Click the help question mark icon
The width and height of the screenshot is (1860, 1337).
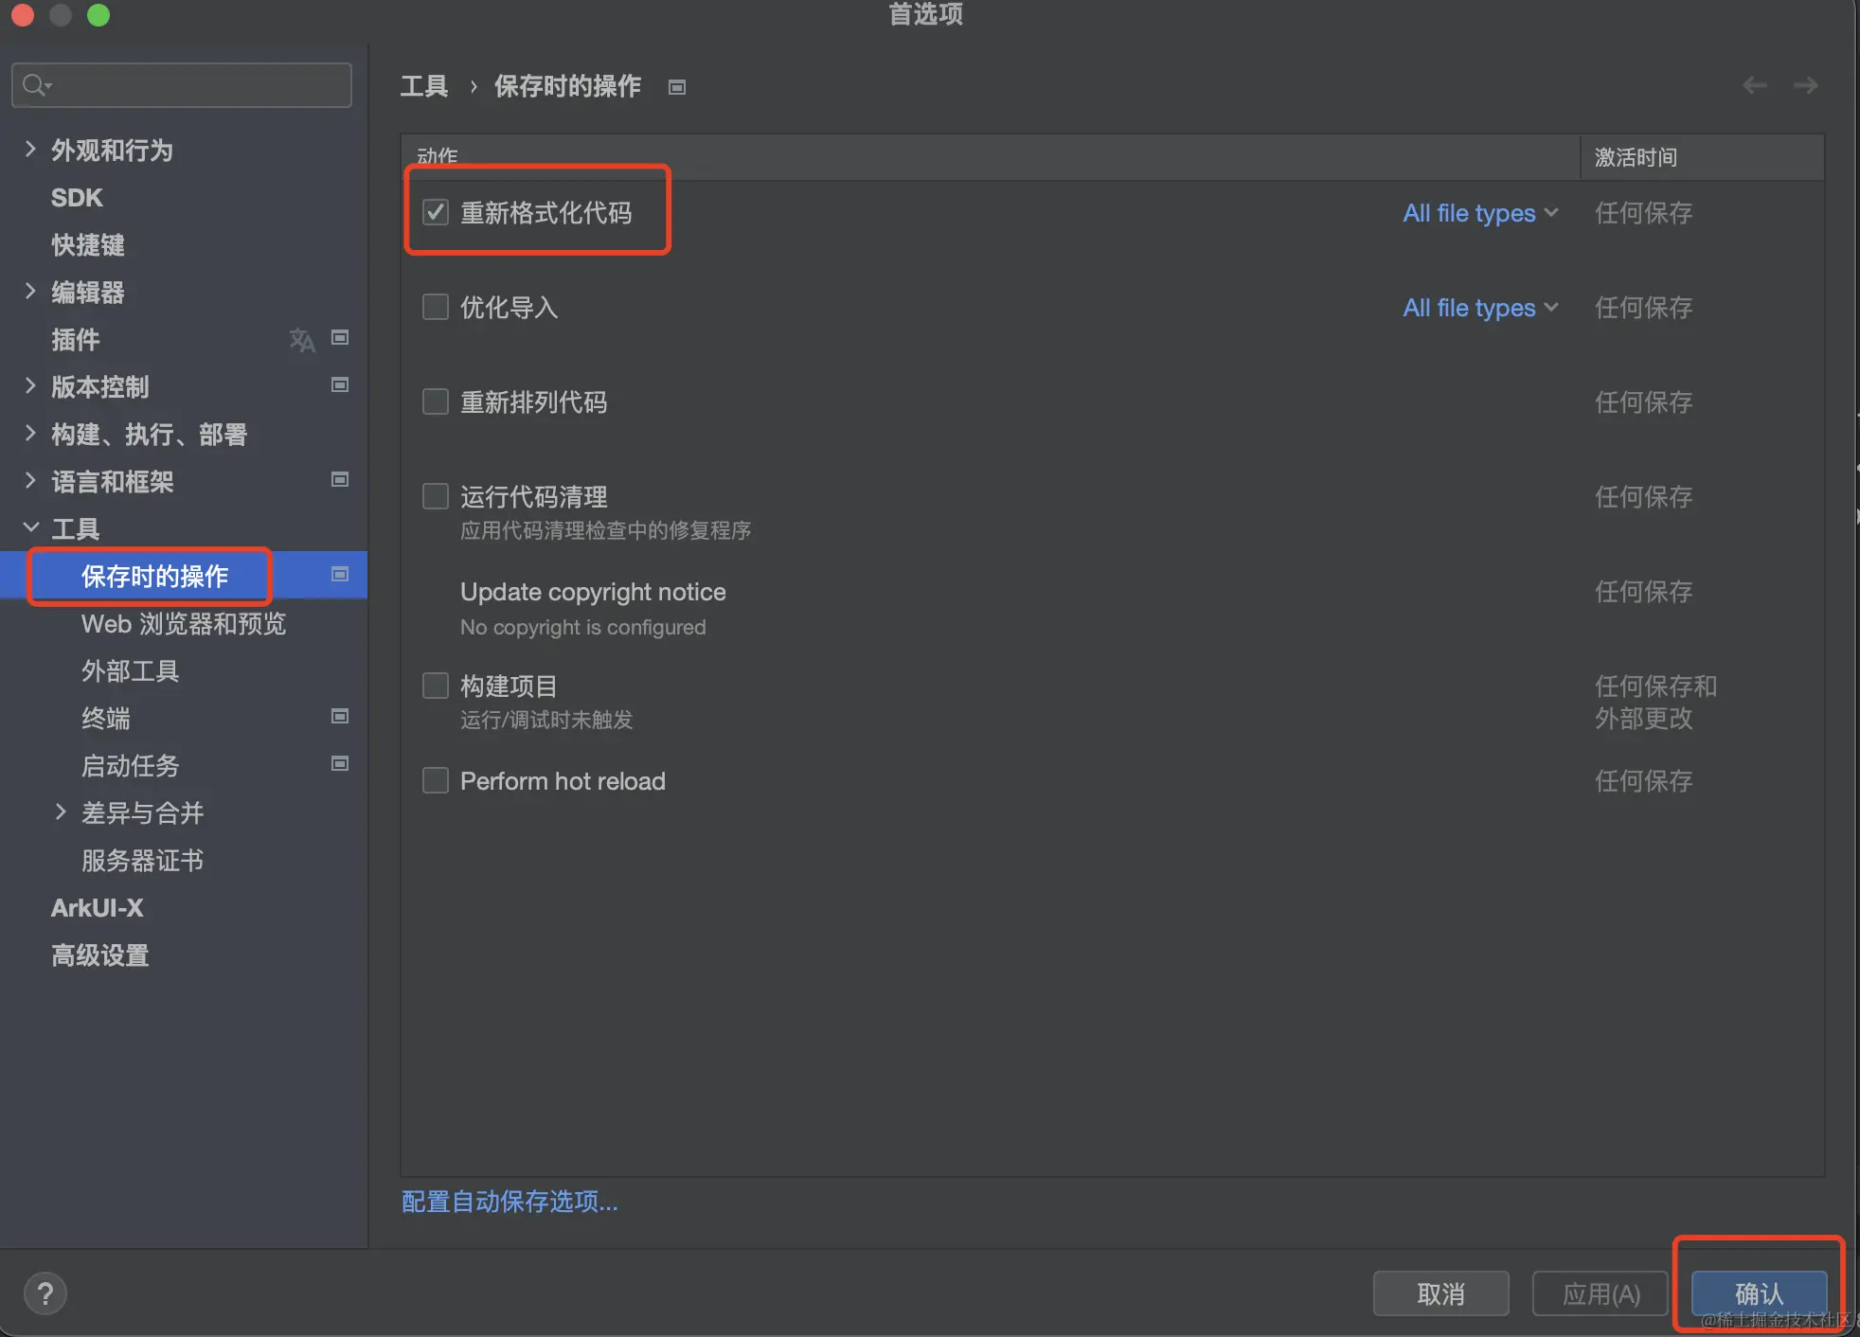[x=45, y=1293]
